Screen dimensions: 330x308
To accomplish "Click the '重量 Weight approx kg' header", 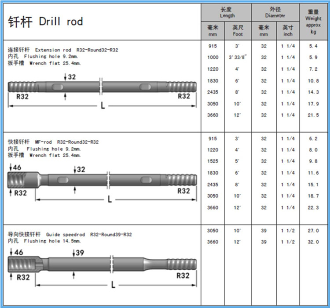I will tap(313, 22).
